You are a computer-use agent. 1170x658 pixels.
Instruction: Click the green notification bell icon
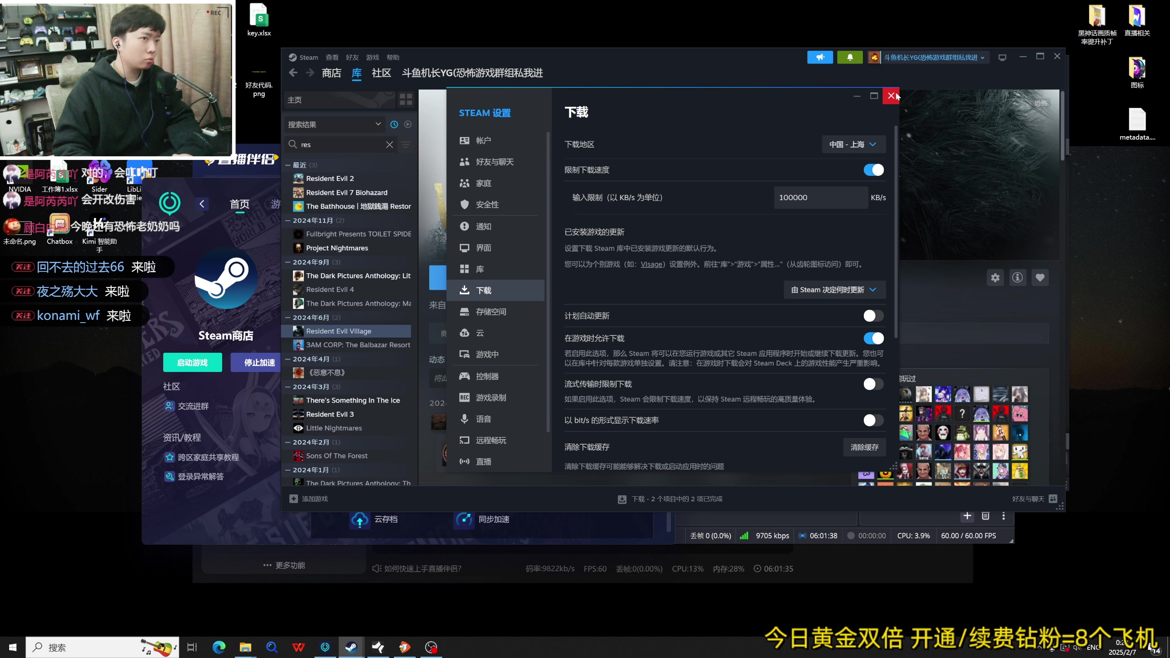click(850, 57)
